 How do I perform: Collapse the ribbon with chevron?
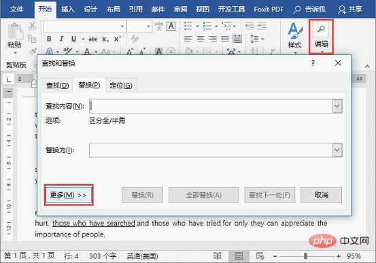(367, 66)
